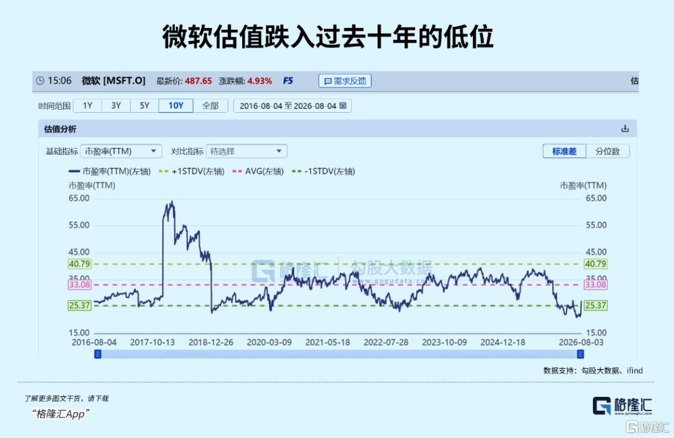This screenshot has width=674, height=438.
Task: Click the right 33.08 average label
Action: tap(596, 285)
